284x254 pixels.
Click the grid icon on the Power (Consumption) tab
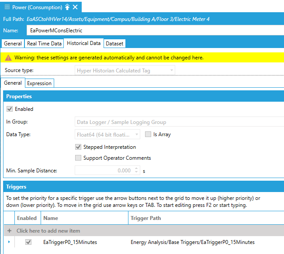point(7,7)
